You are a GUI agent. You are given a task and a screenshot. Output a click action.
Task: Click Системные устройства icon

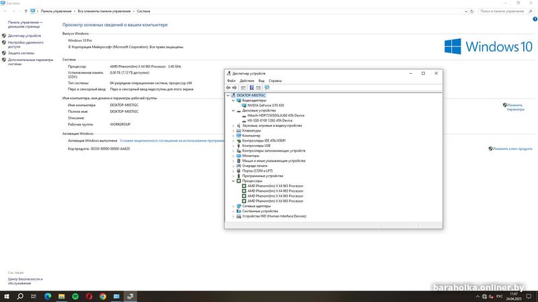[x=239, y=211]
